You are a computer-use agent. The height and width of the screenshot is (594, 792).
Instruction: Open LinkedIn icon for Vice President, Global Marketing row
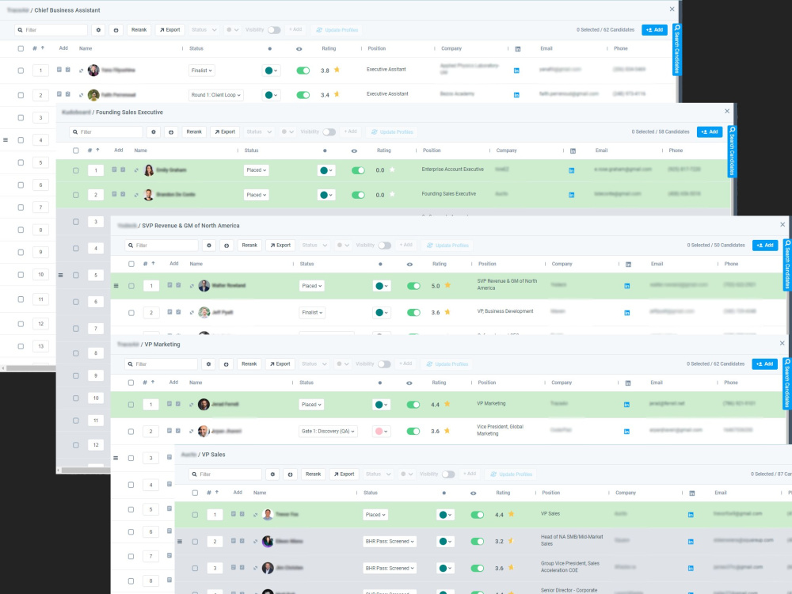coord(626,432)
